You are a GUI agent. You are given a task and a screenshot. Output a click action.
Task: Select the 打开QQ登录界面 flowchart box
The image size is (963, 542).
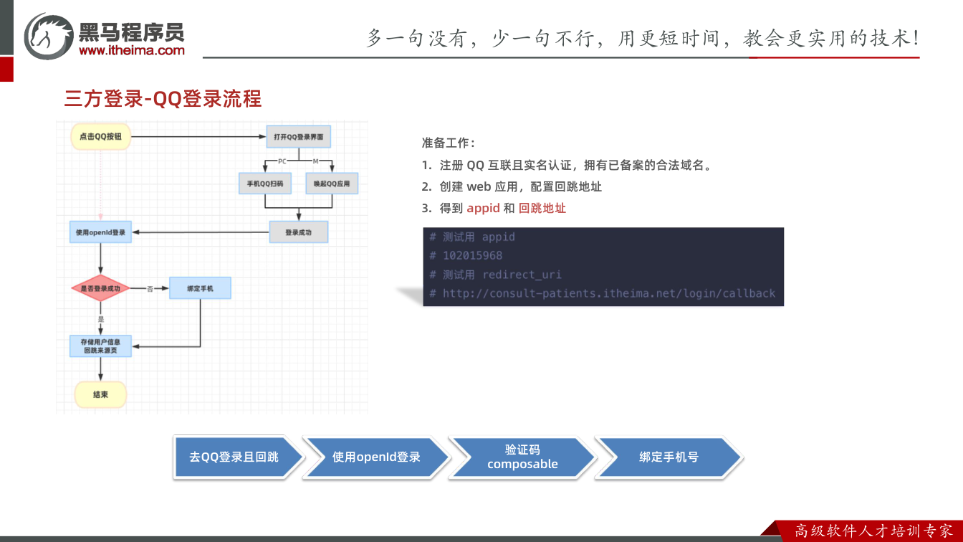[298, 136]
